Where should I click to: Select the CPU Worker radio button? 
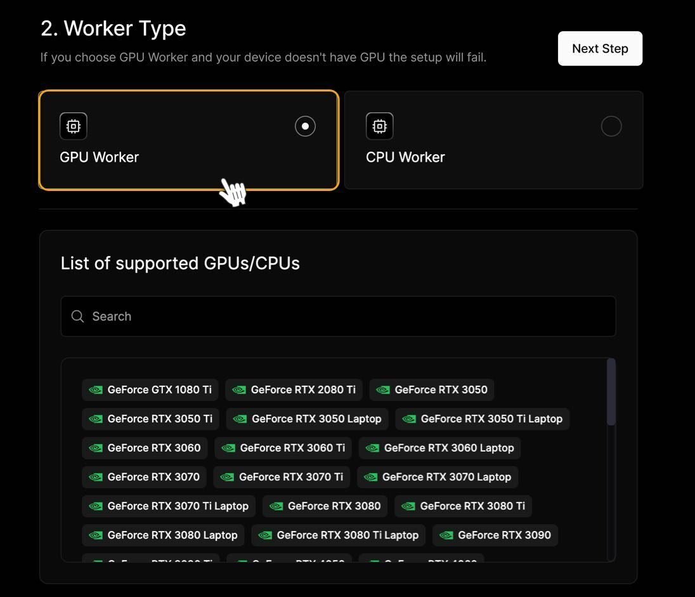coord(611,126)
